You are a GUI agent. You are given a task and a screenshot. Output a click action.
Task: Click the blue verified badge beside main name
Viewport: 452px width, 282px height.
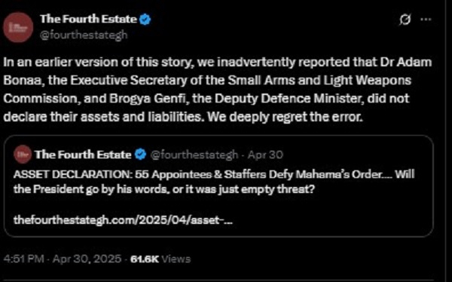tap(145, 20)
